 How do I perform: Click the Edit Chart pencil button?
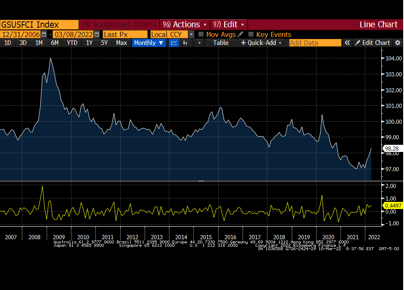(x=372, y=43)
